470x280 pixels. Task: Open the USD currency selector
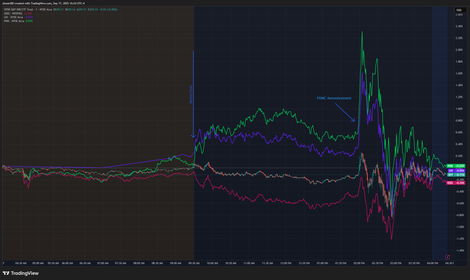tap(460, 10)
